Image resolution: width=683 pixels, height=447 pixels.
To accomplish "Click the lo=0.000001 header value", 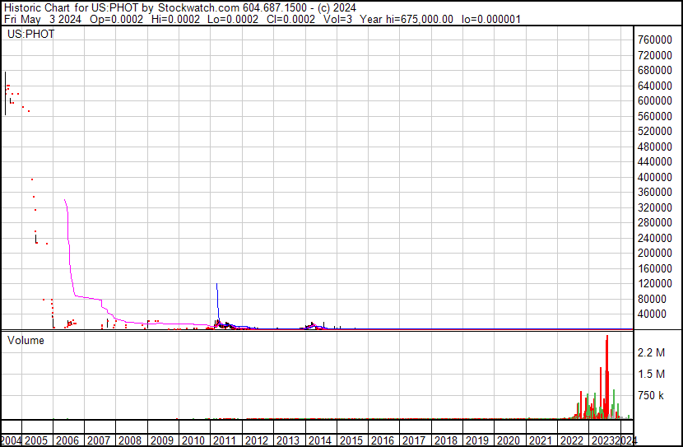I will [x=491, y=19].
